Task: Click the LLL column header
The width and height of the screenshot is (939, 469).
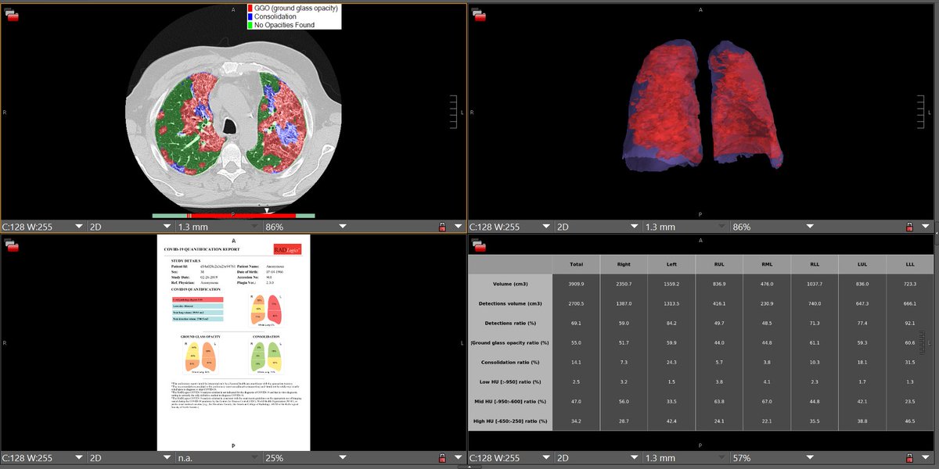Action: coord(911,265)
